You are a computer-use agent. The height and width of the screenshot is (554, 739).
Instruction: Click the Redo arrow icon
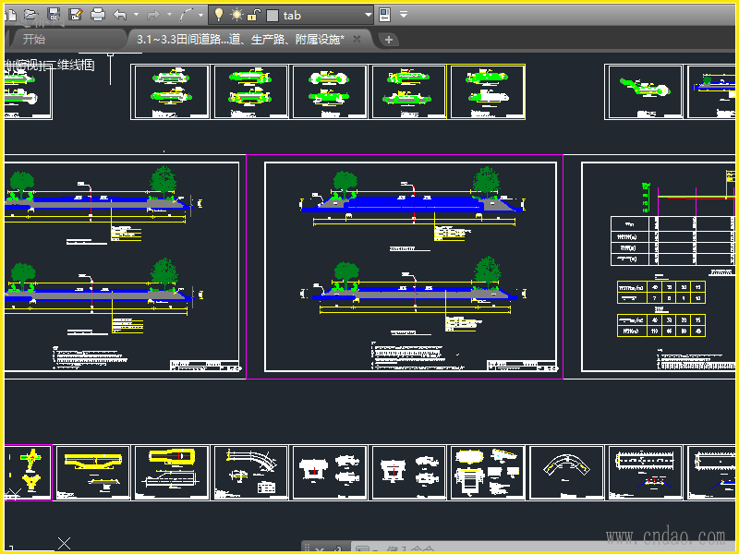[153, 15]
